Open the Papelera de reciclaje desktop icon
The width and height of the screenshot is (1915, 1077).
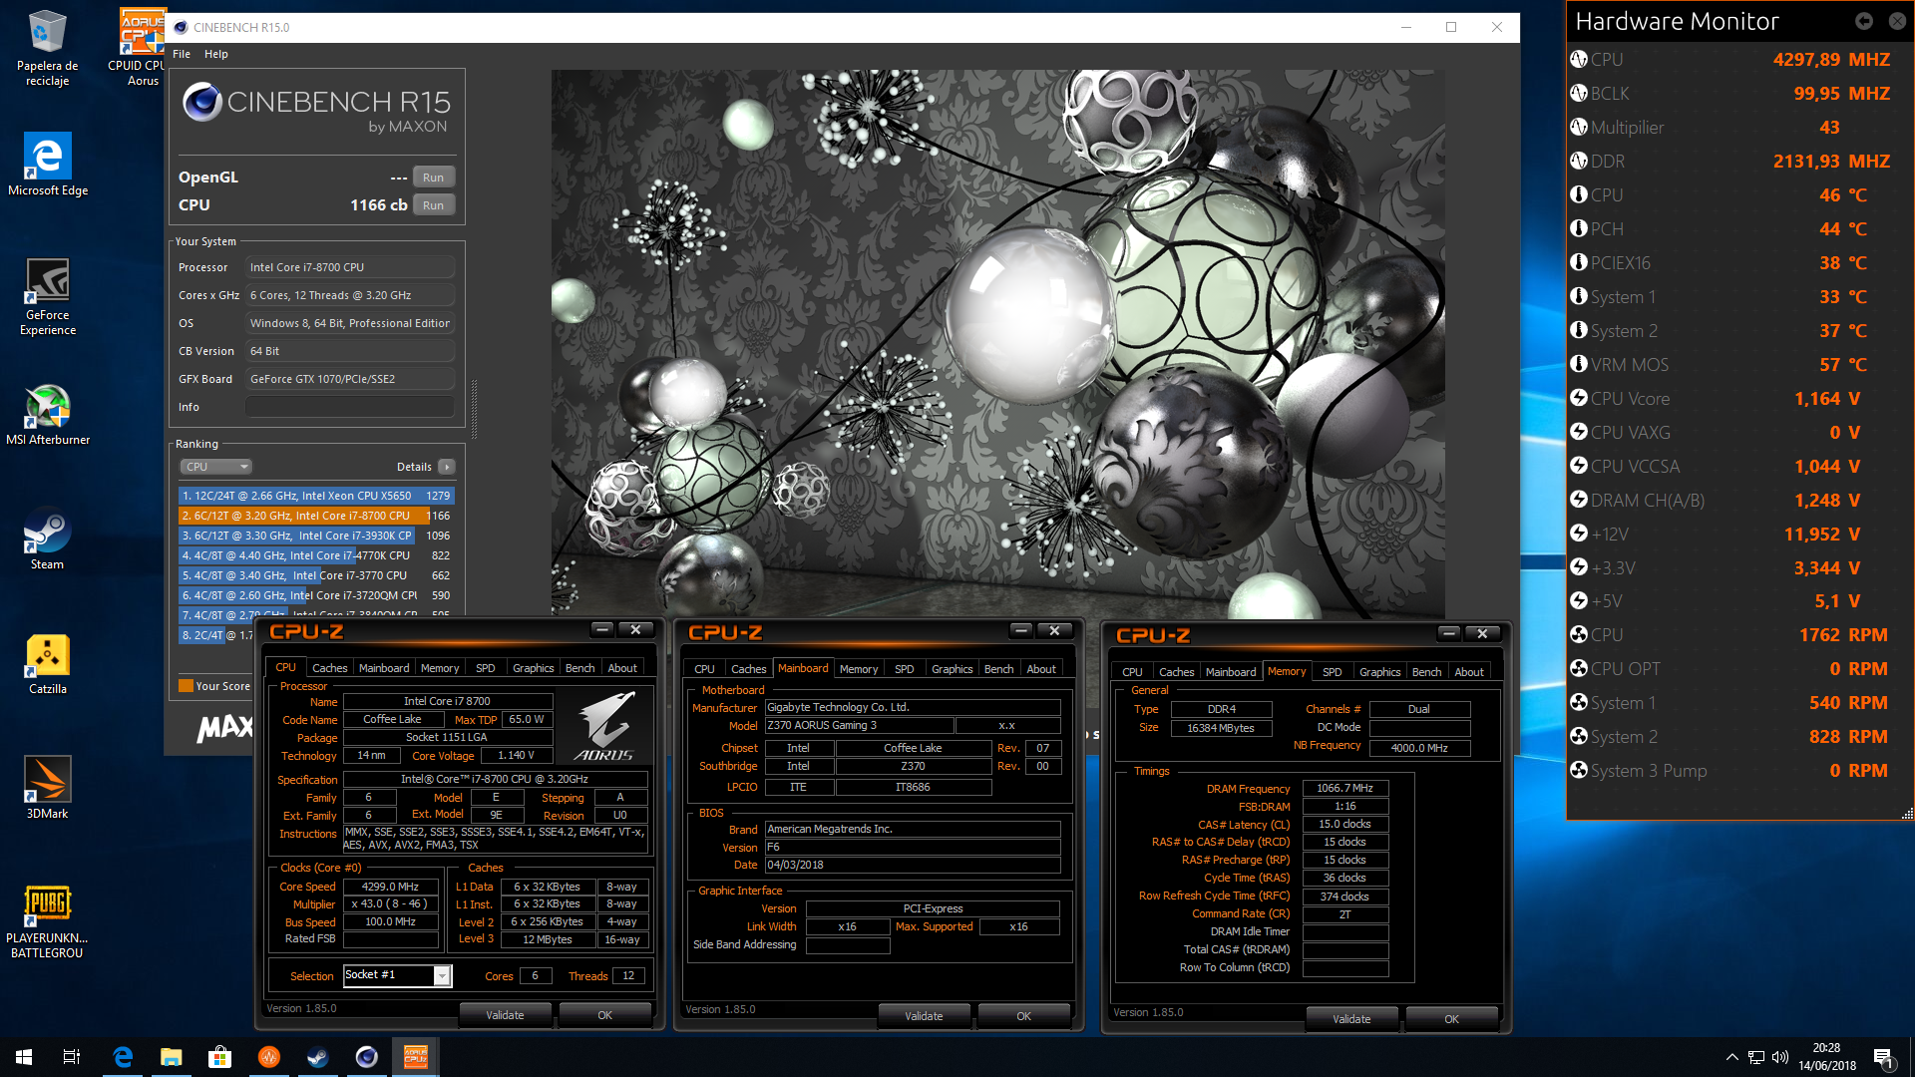[47, 48]
